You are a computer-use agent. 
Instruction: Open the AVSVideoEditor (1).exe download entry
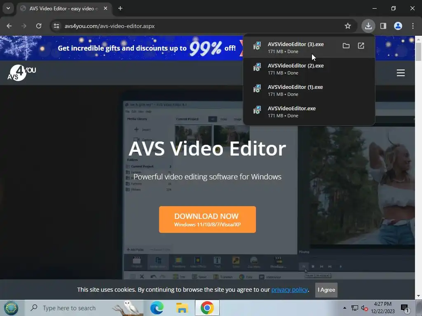tap(309, 90)
